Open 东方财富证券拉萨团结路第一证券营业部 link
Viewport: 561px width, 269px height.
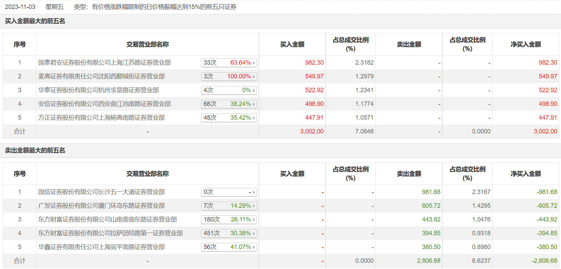point(110,233)
